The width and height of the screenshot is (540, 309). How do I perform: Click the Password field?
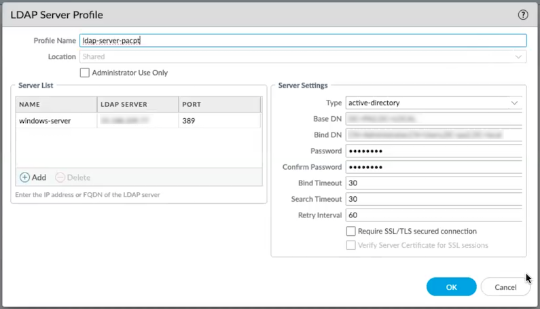(x=433, y=151)
